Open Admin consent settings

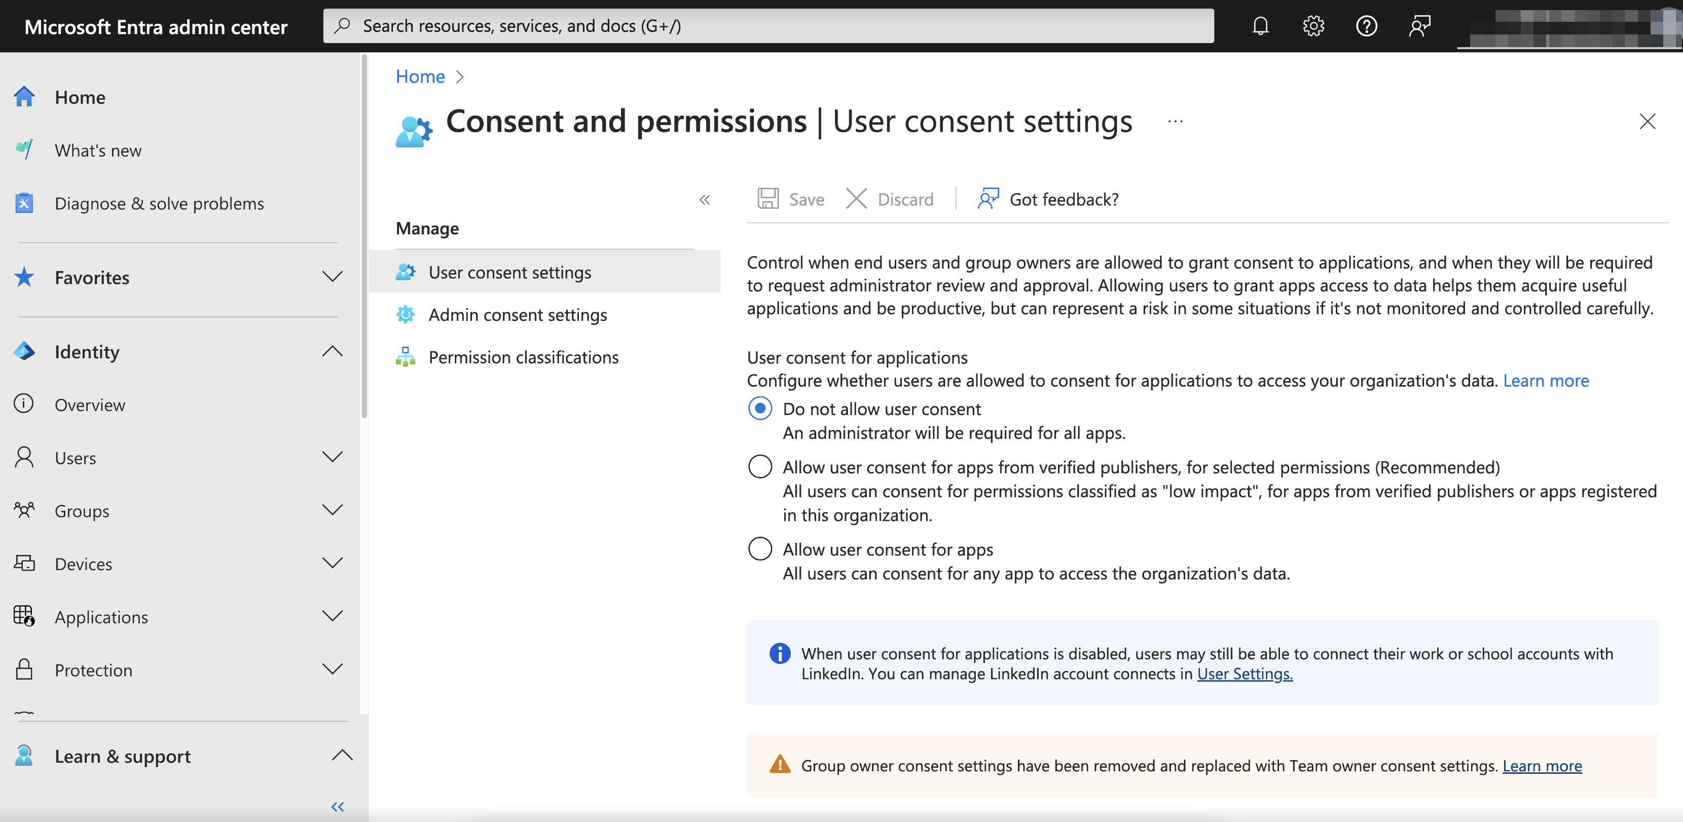pyautogui.click(x=517, y=314)
